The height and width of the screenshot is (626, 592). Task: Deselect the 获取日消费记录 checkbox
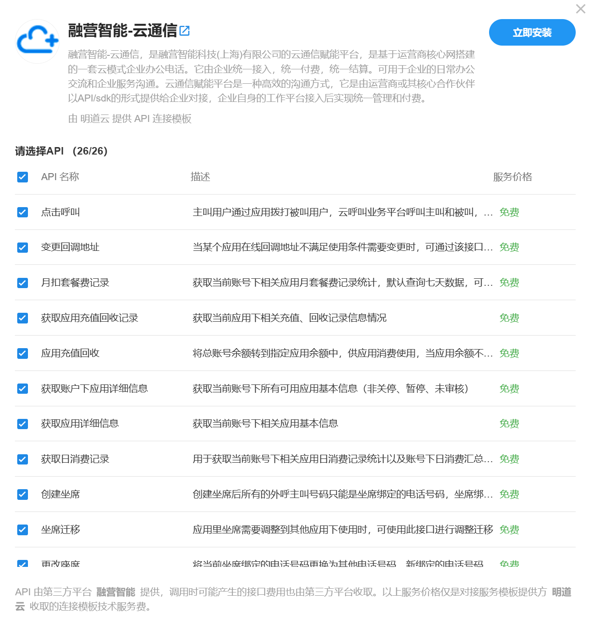(x=22, y=459)
